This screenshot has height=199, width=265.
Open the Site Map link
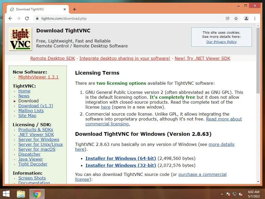27,116
